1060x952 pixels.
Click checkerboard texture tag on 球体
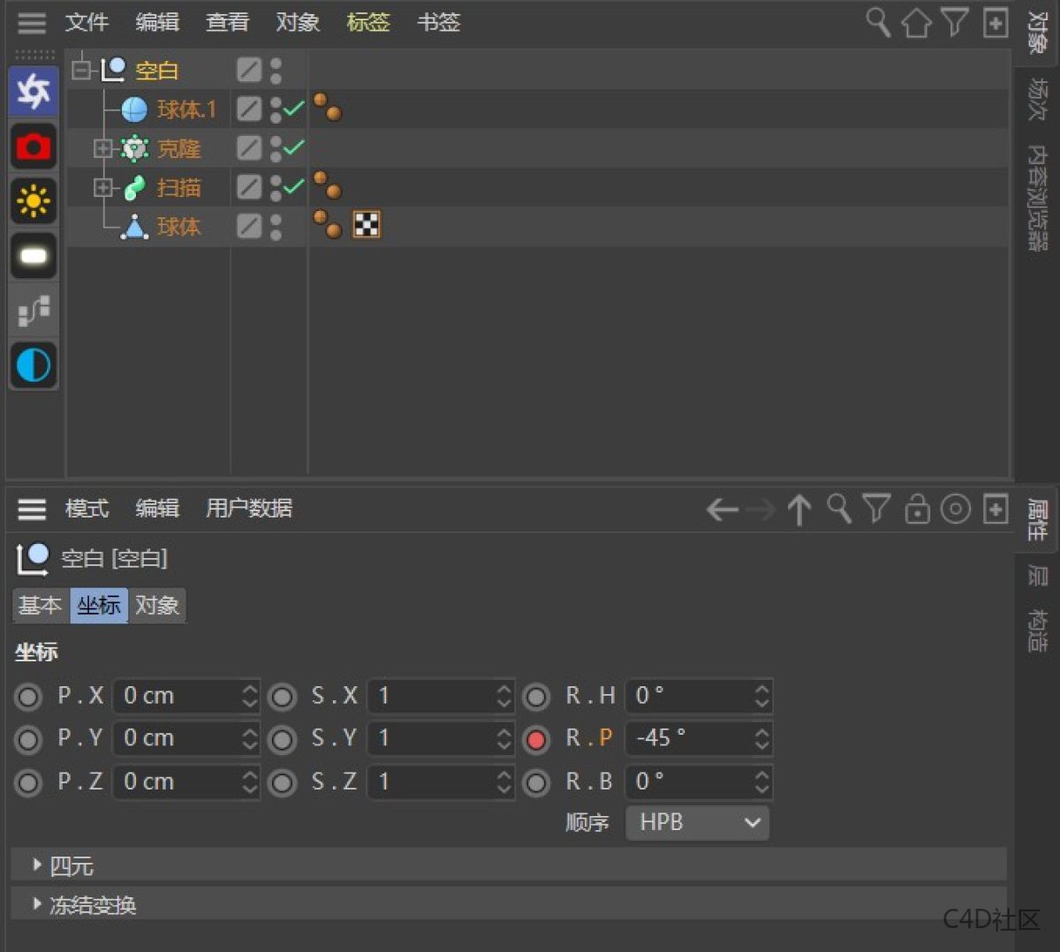click(367, 225)
